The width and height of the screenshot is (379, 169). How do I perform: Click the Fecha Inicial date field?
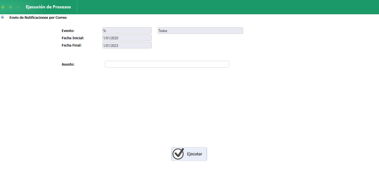tap(127, 38)
